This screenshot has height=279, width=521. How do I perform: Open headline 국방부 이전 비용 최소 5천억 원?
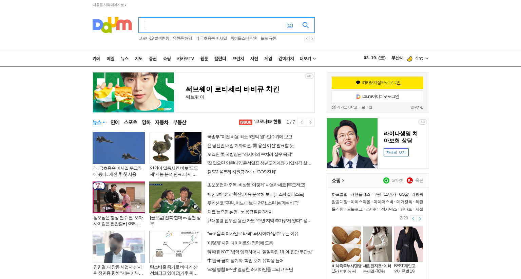click(250, 137)
